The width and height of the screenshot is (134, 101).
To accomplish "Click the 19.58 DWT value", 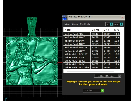I will (107, 68).
